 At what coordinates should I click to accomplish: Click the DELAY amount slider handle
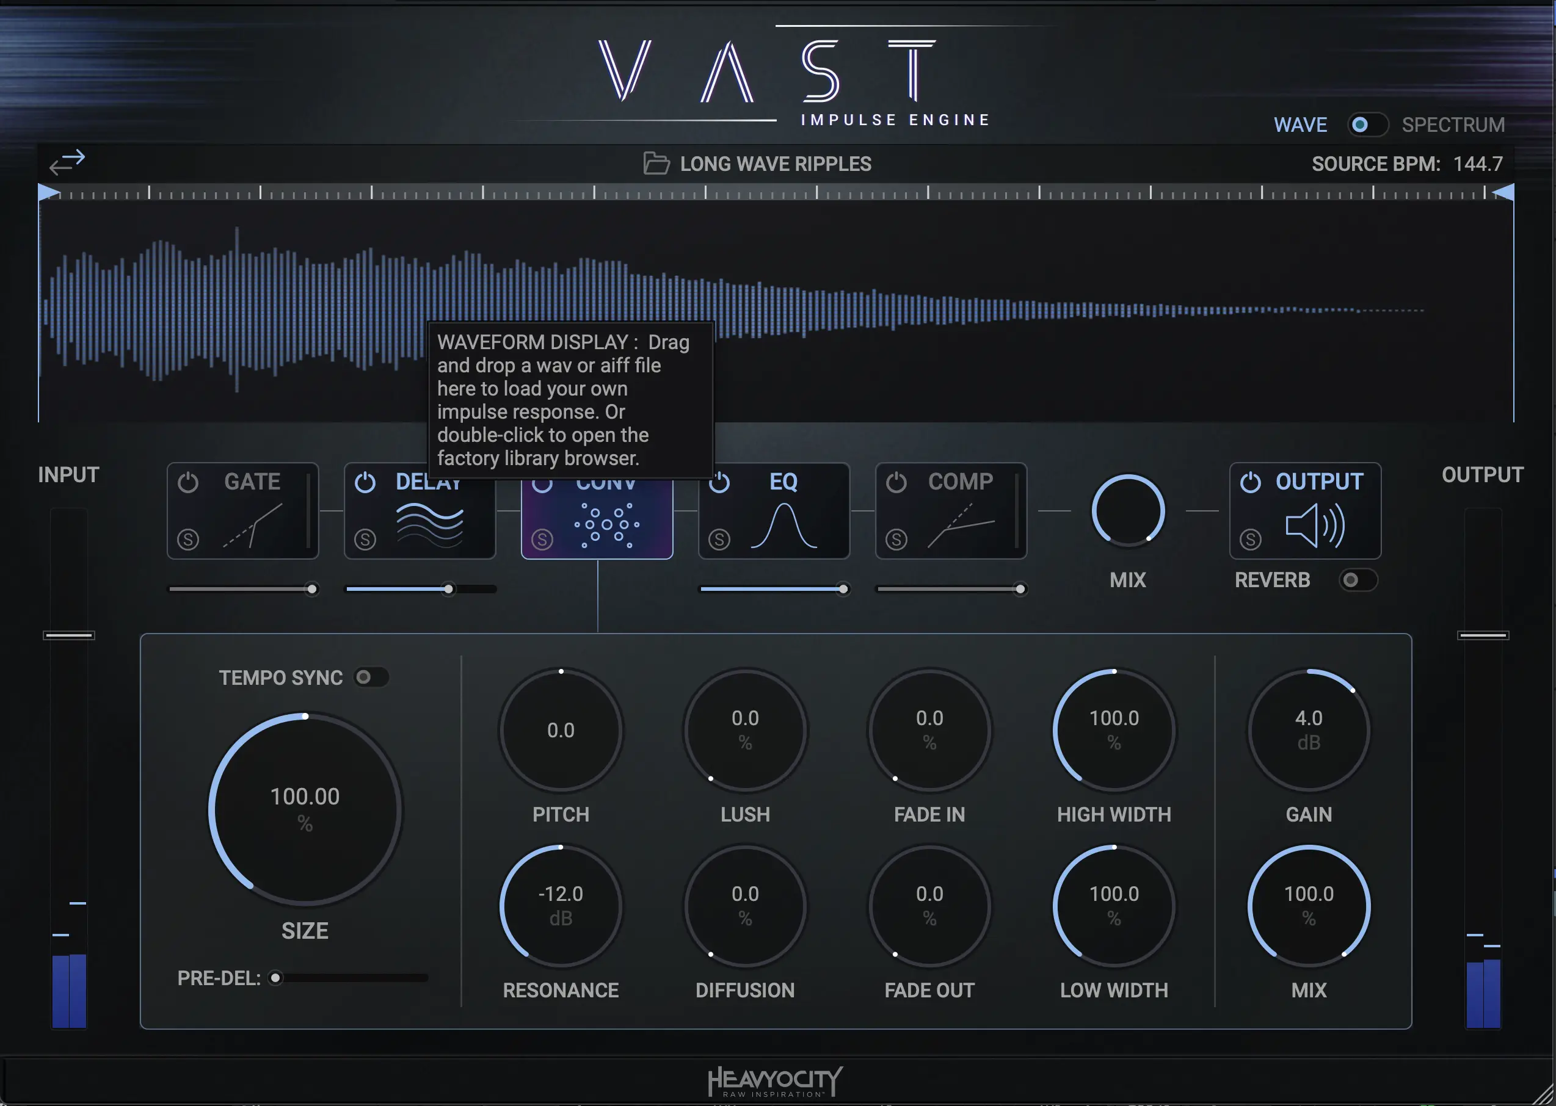tap(448, 589)
